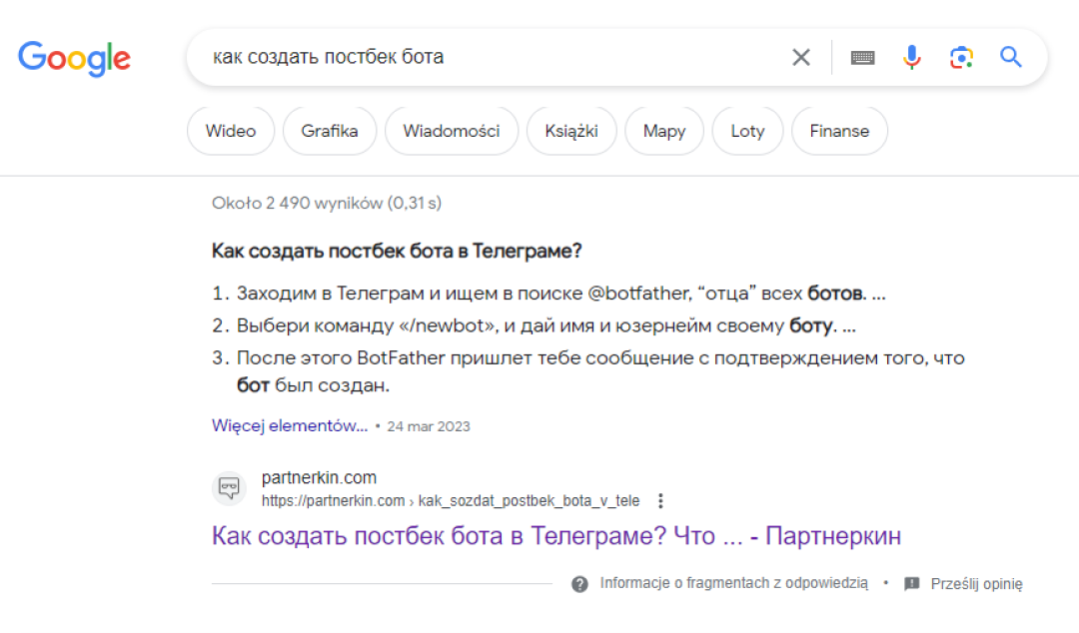This screenshot has height=633, width=1079.
Task: Open Więcej elementów link
Action: point(290,426)
